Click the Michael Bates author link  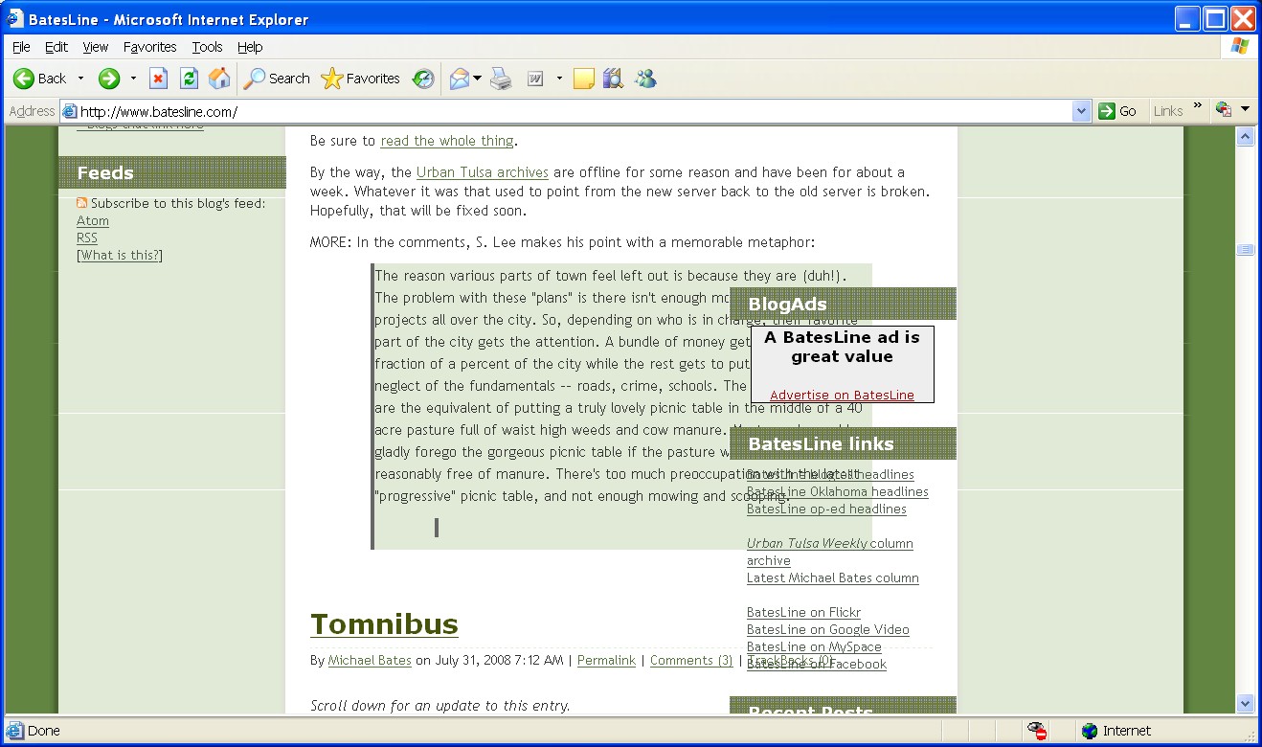point(370,661)
